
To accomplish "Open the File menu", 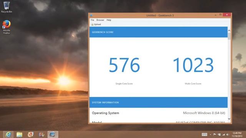I will click(x=92, y=20).
